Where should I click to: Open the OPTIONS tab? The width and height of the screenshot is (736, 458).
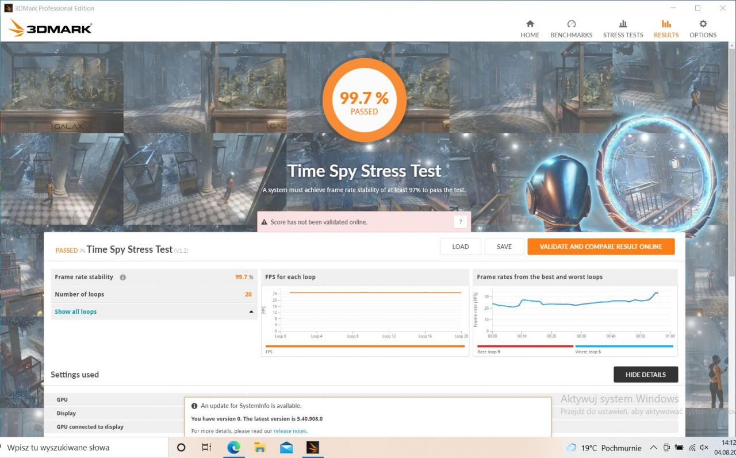[x=703, y=29]
